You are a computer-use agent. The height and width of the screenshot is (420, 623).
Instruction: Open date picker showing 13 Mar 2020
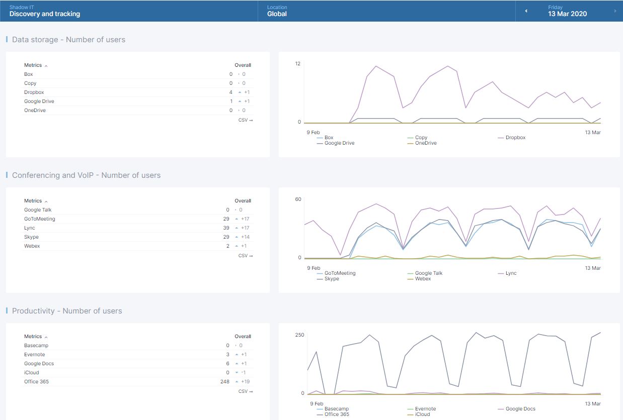pos(568,11)
